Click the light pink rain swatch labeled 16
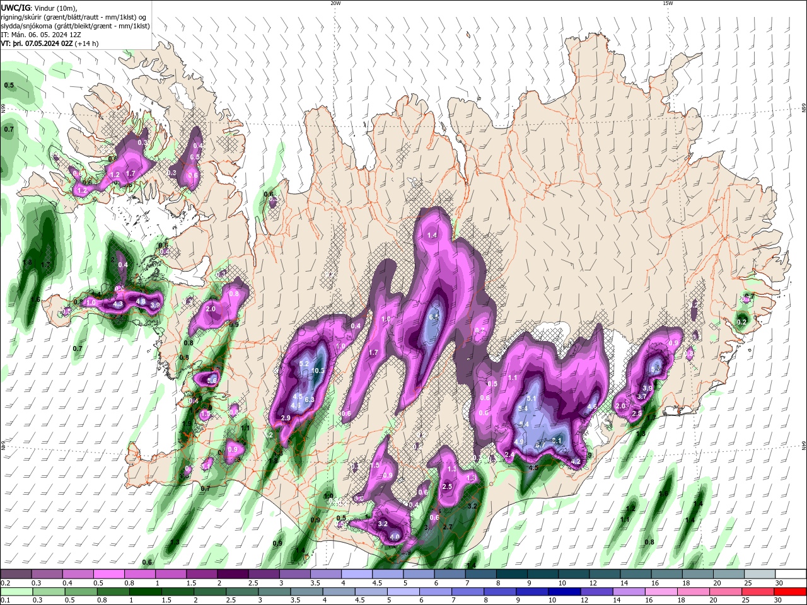 [662, 592]
